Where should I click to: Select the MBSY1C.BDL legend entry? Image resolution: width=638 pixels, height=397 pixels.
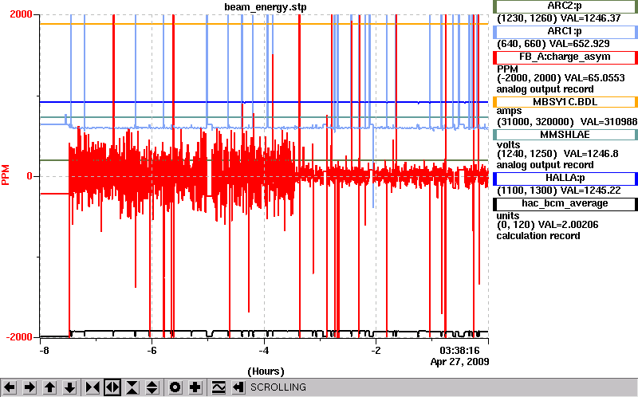coord(565,102)
